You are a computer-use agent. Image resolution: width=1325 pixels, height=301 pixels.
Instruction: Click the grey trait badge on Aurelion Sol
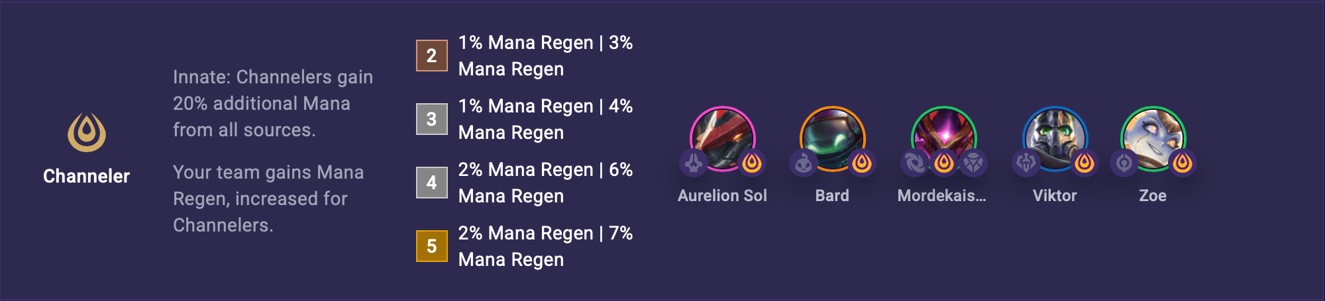[x=694, y=163]
